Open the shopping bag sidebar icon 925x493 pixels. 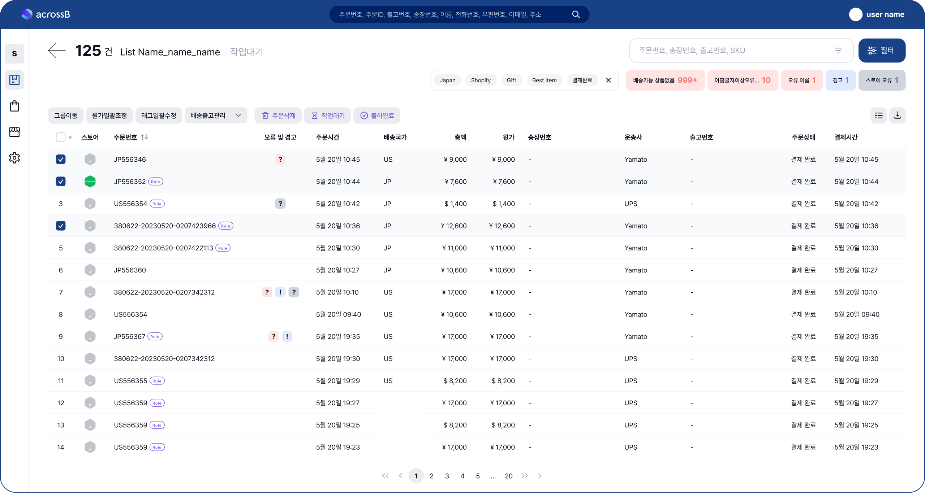14,106
